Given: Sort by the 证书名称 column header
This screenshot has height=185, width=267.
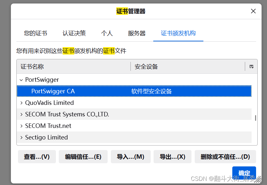Looking at the screenshot, I should [74, 66].
